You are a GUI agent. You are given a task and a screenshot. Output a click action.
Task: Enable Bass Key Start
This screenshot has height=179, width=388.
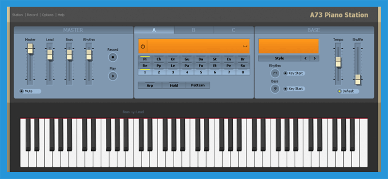click(294, 89)
